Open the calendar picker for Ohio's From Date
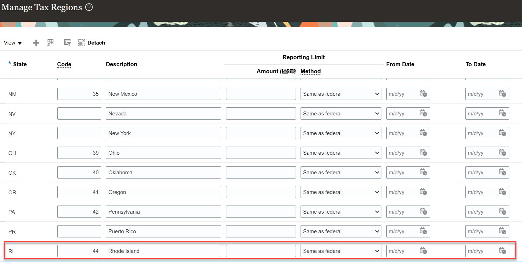This screenshot has width=522, height=262. pos(424,153)
